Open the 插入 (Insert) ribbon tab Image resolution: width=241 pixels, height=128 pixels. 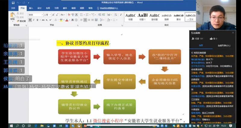pyautogui.click(x=31, y=8)
